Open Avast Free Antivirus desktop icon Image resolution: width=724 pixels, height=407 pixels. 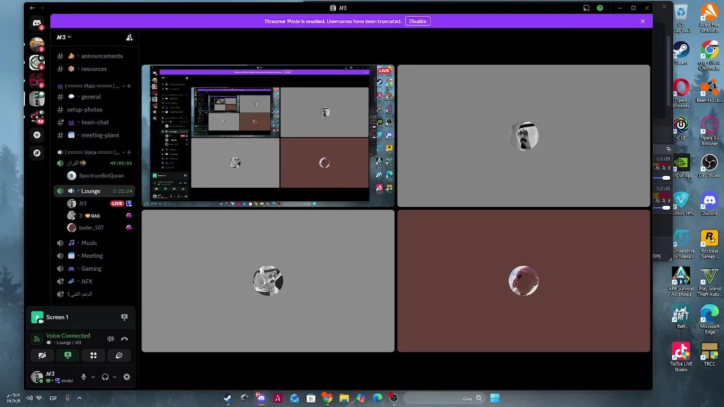709,16
